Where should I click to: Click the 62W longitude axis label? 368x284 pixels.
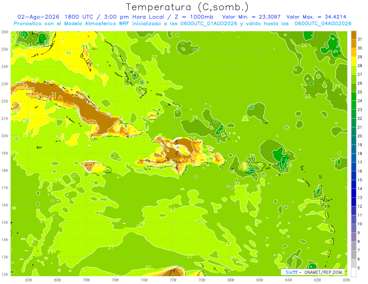[318, 280]
